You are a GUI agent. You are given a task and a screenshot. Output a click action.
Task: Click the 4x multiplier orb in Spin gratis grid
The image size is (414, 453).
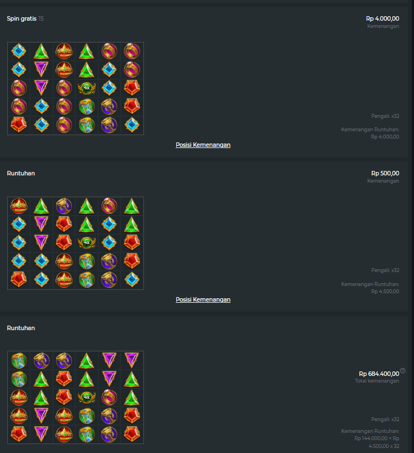86,88
